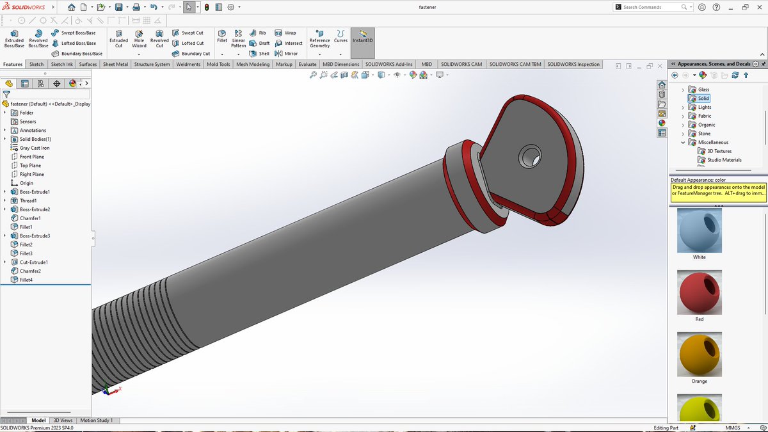Screen dimensions: 768x432
Task: Open the Options gear icon
Action: (x=230, y=7)
